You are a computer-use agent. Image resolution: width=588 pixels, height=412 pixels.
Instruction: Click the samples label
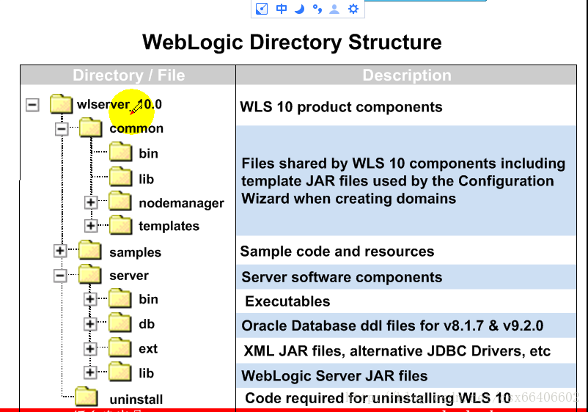136,253
